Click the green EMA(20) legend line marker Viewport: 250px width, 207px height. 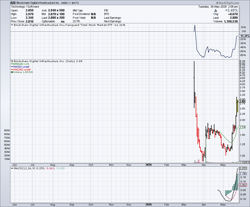point(12,64)
